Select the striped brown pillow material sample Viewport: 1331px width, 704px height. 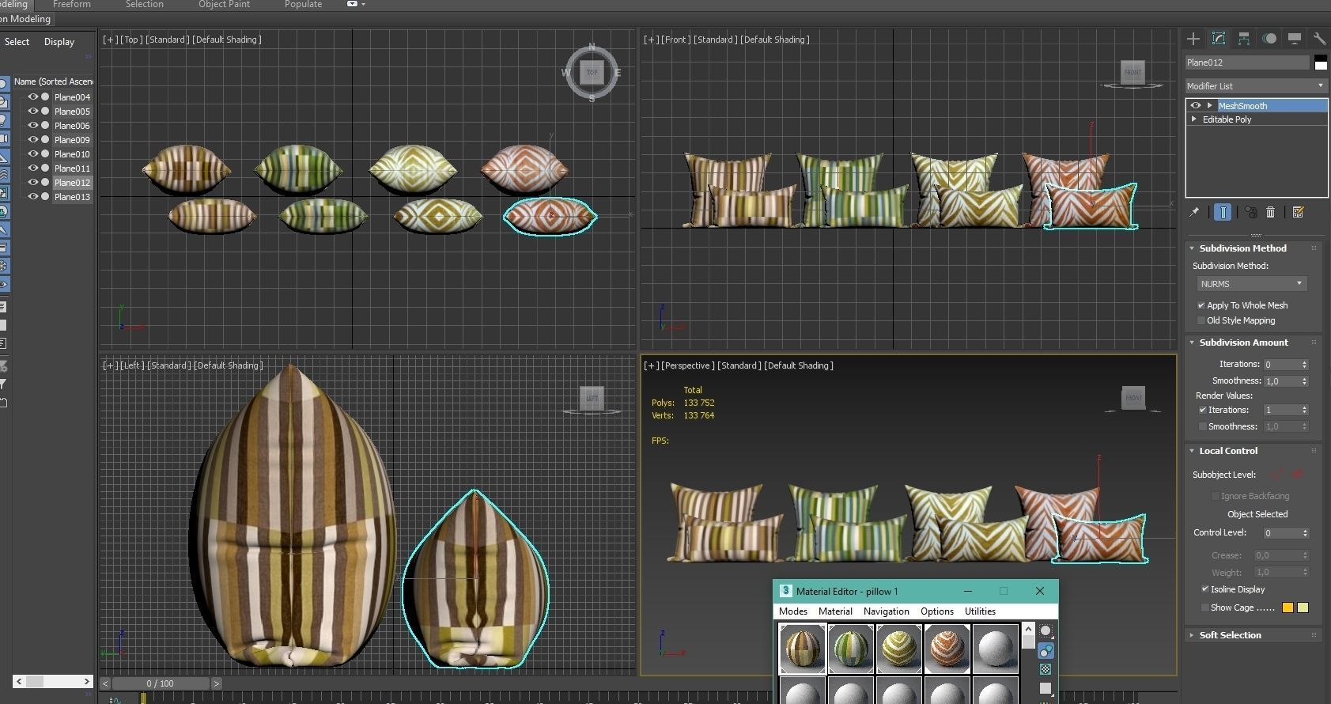pyautogui.click(x=802, y=648)
